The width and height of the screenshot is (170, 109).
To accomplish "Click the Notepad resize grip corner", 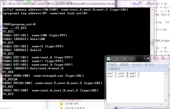I will click(166, 105).
